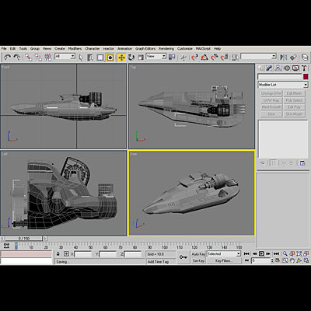Open the Rendering menu

tap(166, 48)
